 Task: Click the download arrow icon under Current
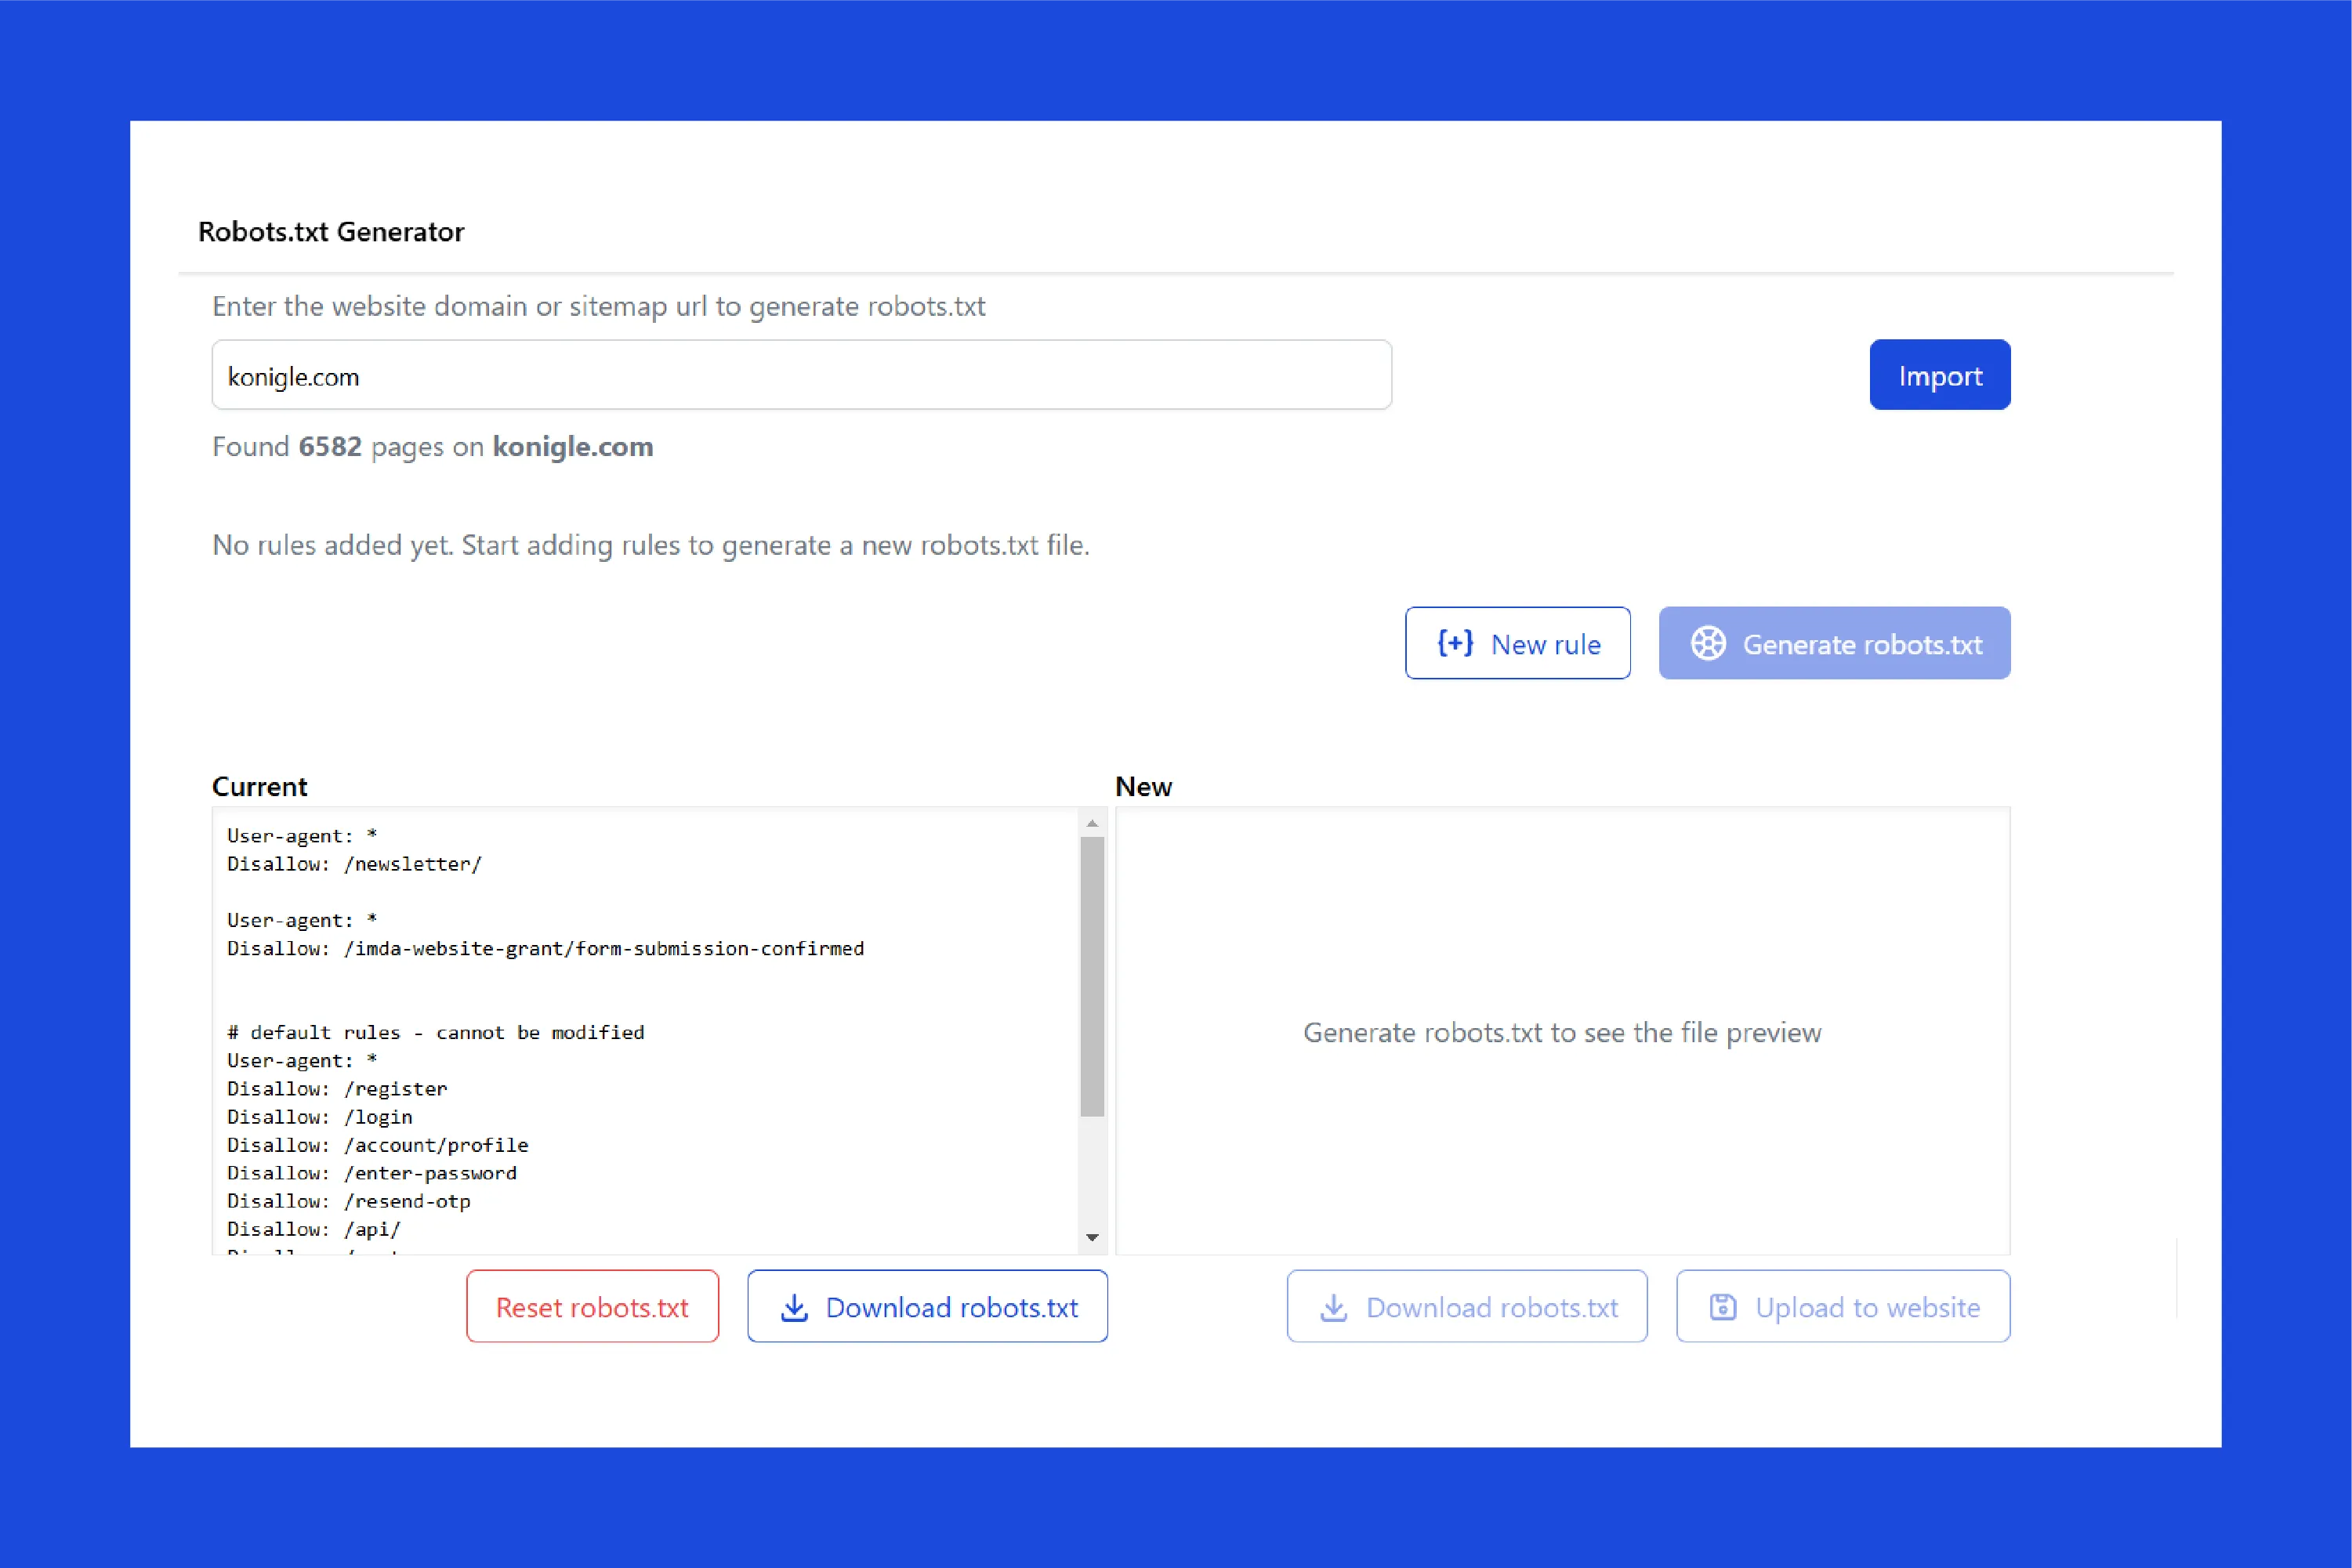pyautogui.click(x=794, y=1307)
